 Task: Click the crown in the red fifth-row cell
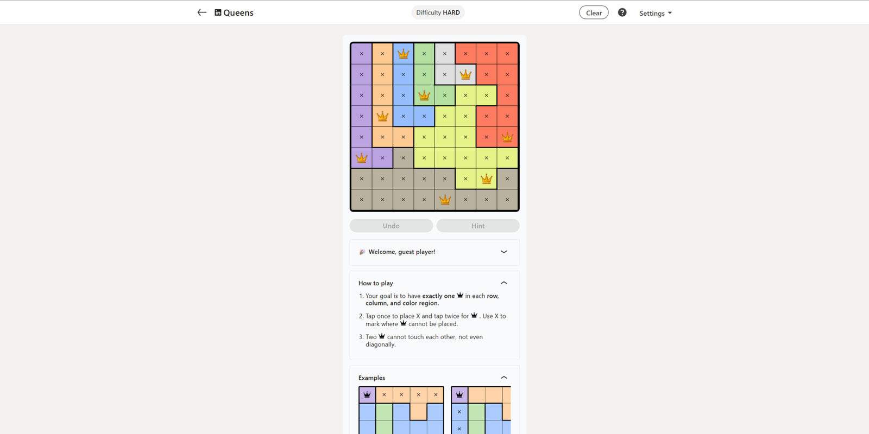coord(507,137)
